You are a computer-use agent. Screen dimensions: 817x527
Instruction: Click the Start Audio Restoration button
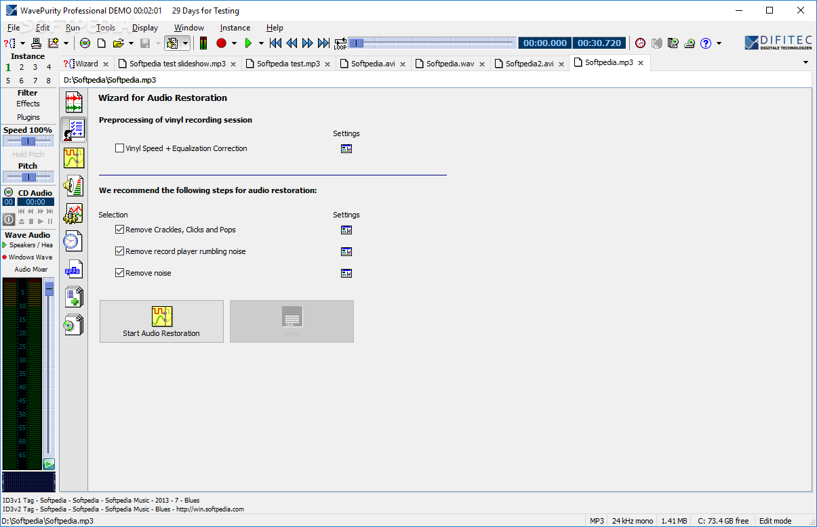161,321
